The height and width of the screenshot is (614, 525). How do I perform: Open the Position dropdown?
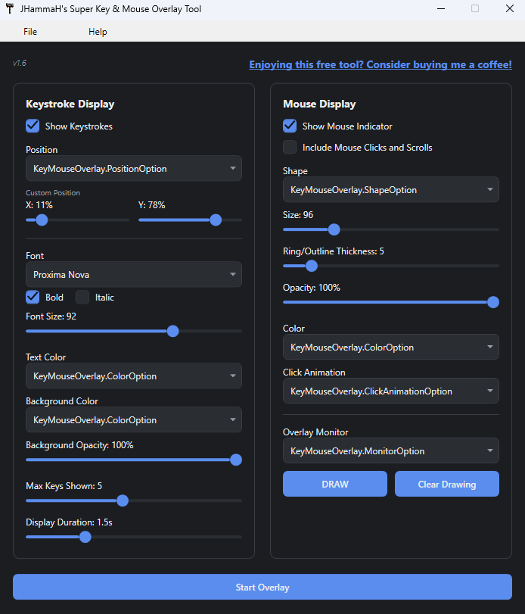pos(134,168)
